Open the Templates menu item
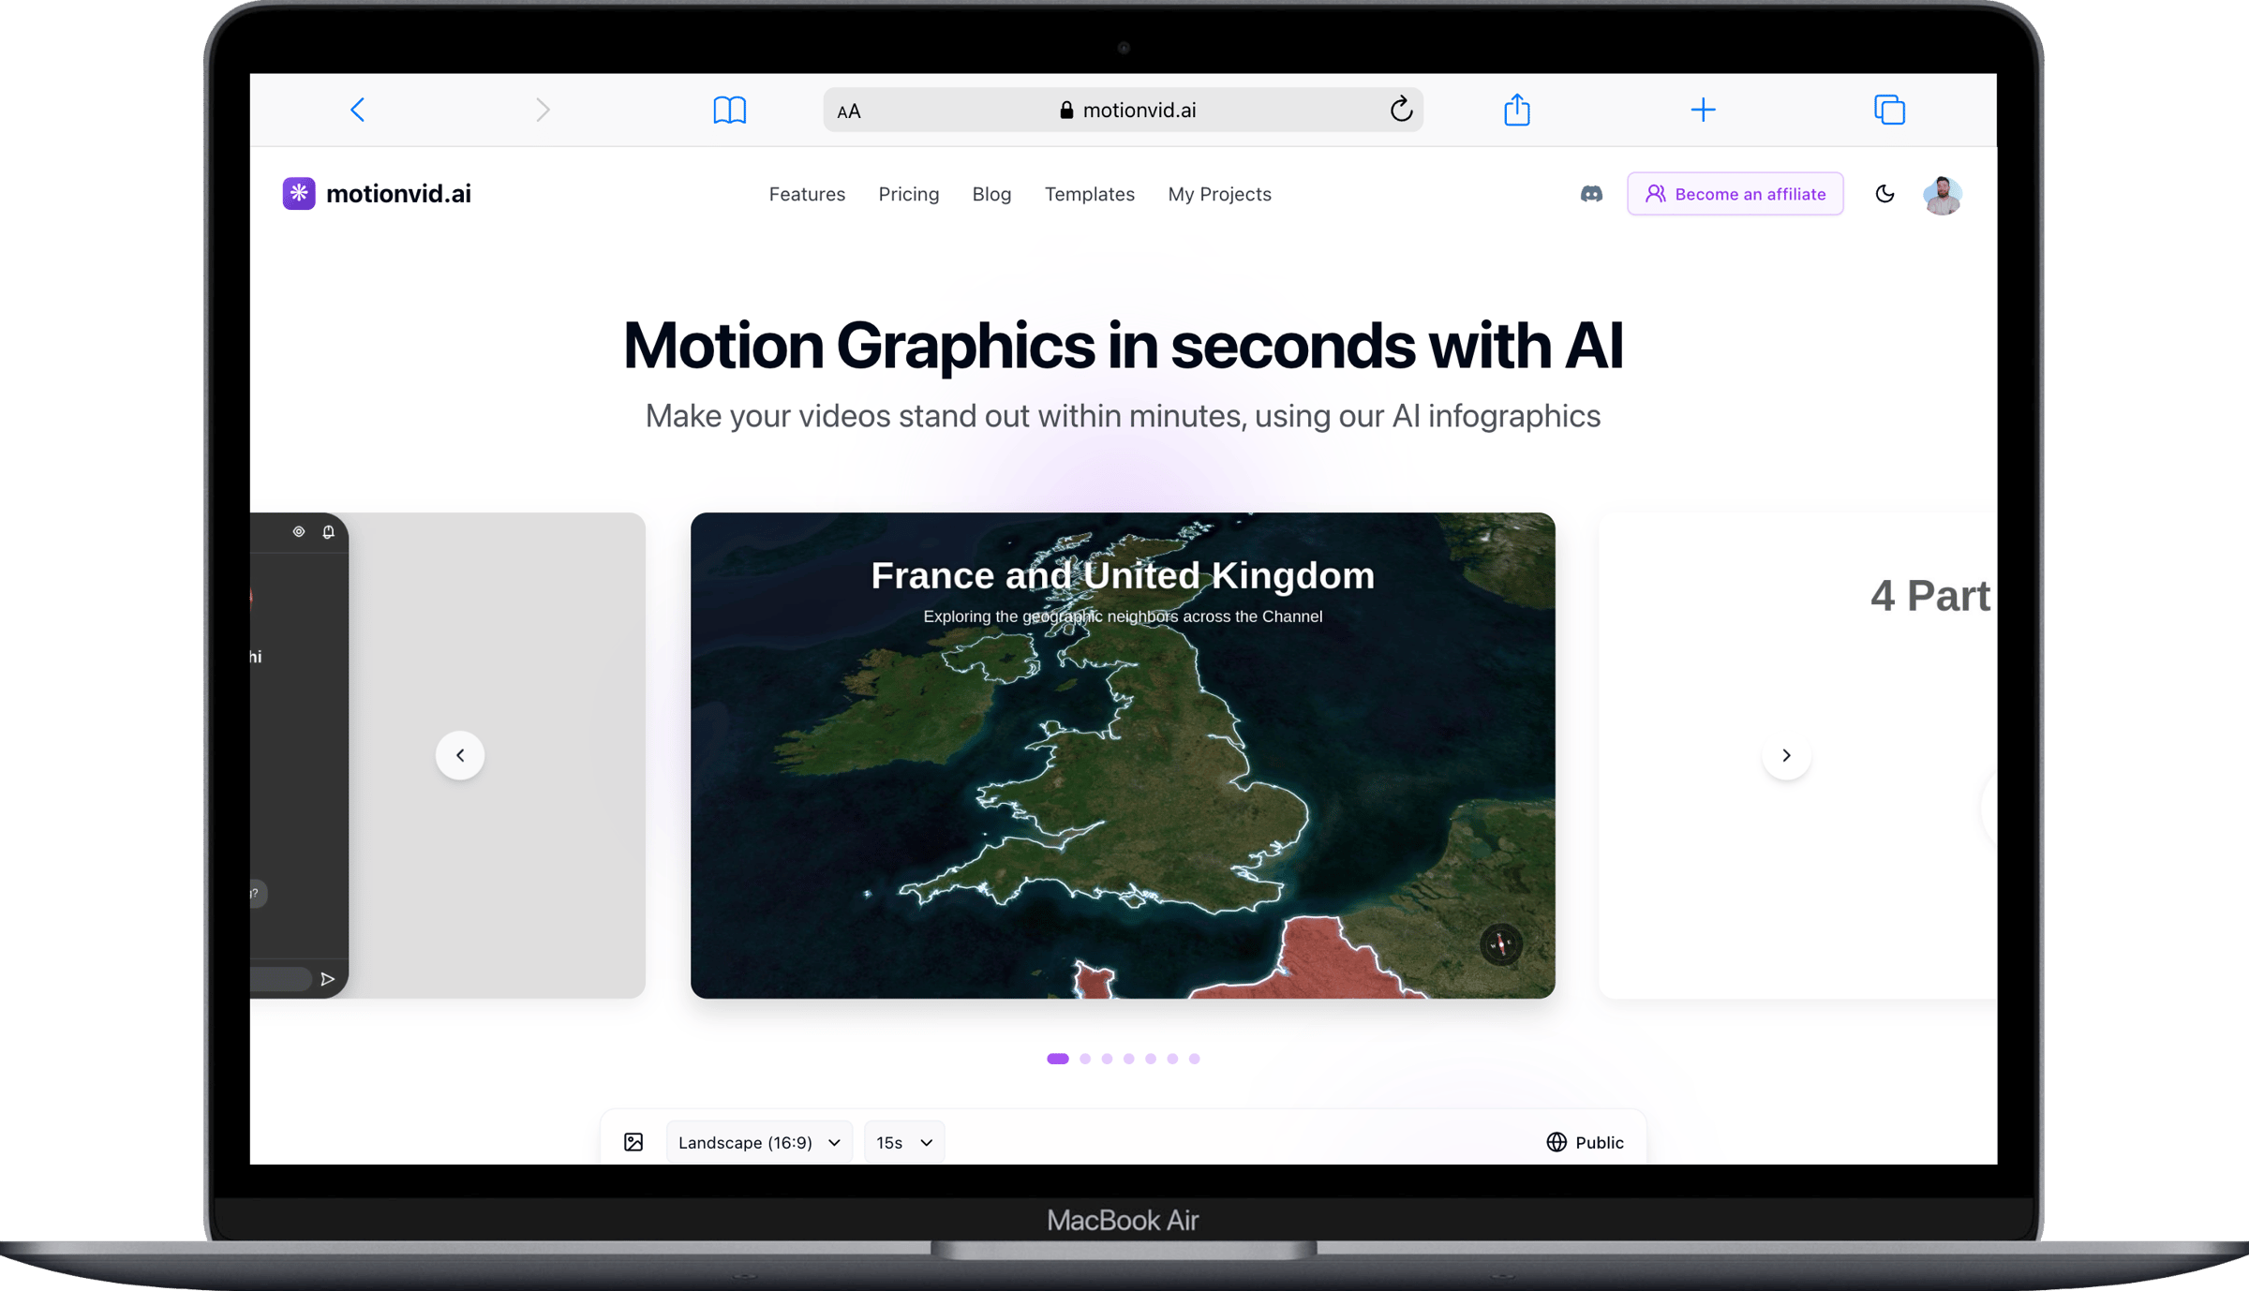 click(x=1089, y=194)
